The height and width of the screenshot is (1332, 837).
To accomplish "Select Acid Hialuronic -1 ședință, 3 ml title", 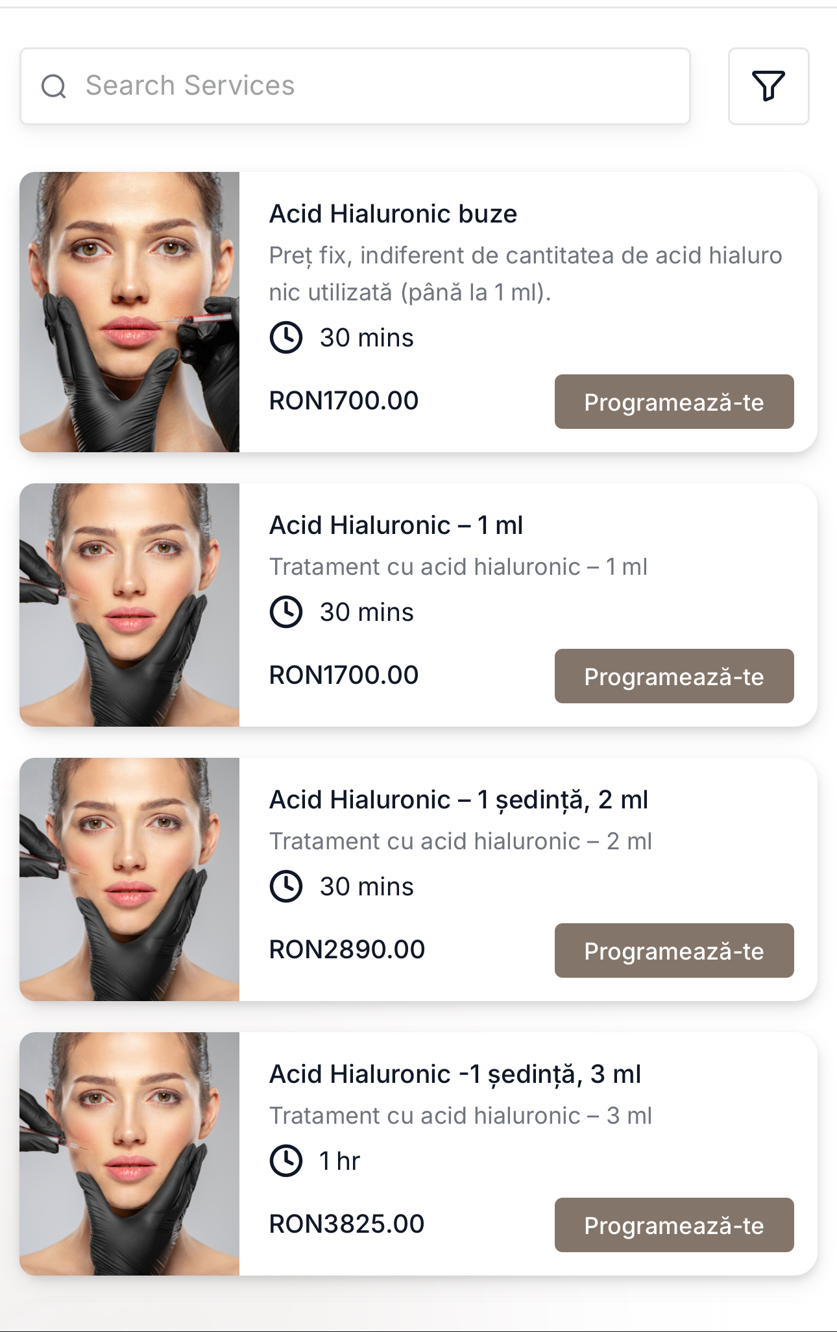I will click(x=455, y=1074).
